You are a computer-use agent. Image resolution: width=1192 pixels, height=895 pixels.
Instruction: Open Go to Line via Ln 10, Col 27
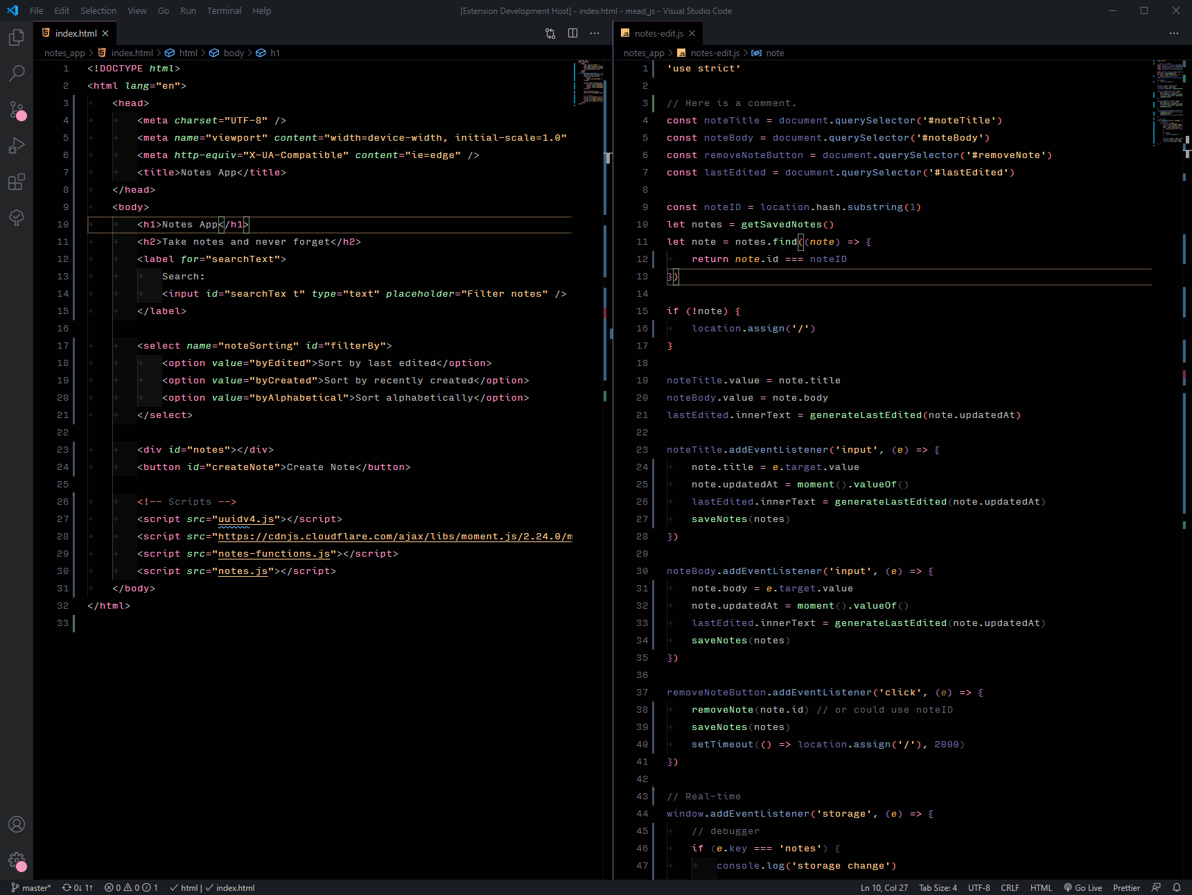pos(884,887)
